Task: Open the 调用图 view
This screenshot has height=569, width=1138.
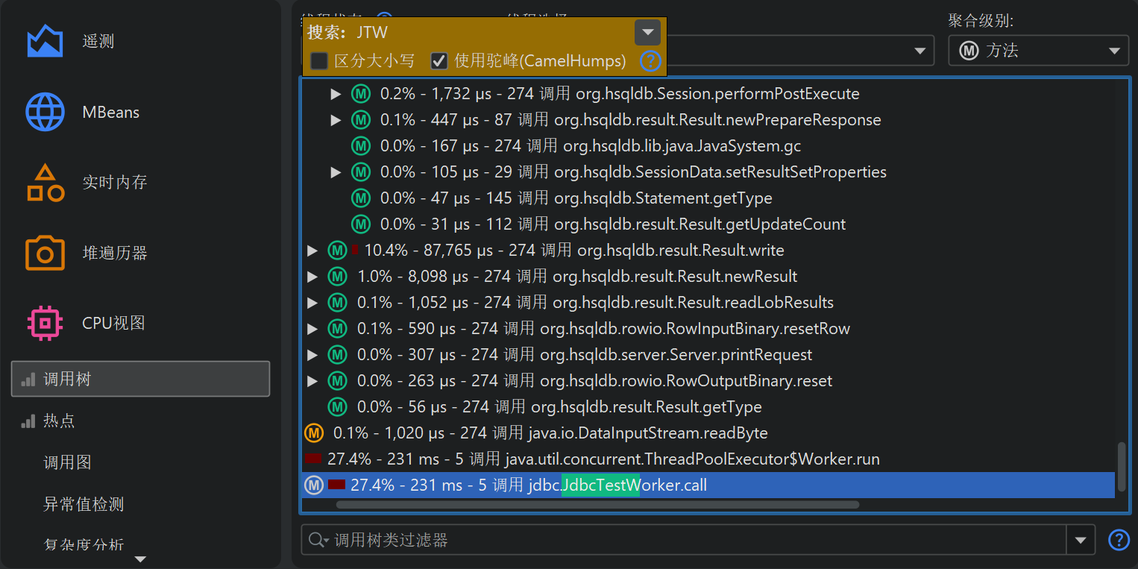Action: click(x=67, y=463)
